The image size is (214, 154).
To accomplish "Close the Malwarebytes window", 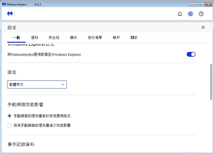I will click(x=208, y=5).
